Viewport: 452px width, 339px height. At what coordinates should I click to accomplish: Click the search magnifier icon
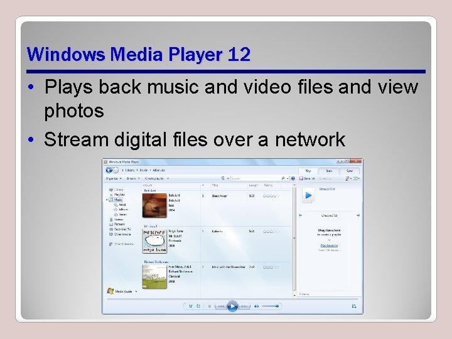tap(282, 178)
